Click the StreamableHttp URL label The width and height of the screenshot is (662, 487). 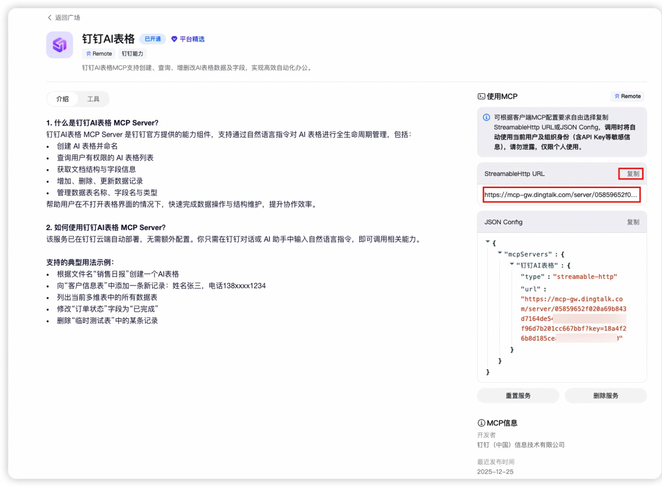(514, 174)
